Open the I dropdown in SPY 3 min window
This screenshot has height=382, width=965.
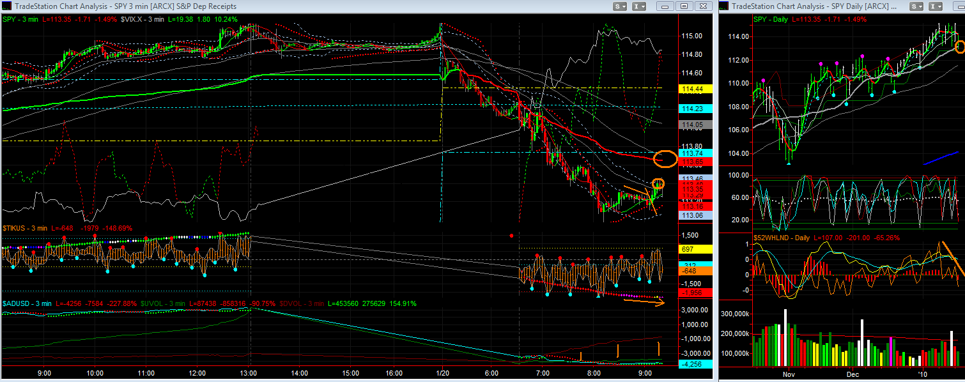tap(639, 6)
